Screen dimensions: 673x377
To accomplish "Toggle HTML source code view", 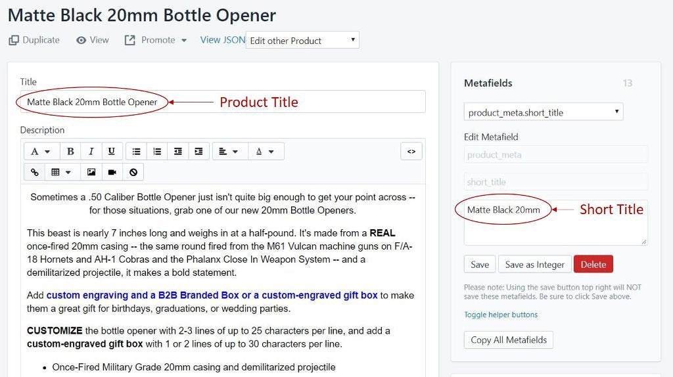I will (411, 152).
